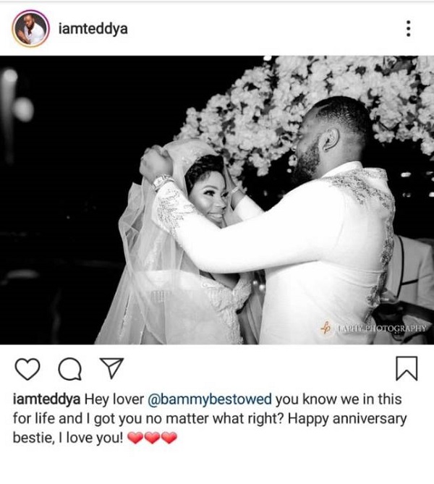
Task: Click the orange logo beside the photography watermark
Action: (325, 328)
